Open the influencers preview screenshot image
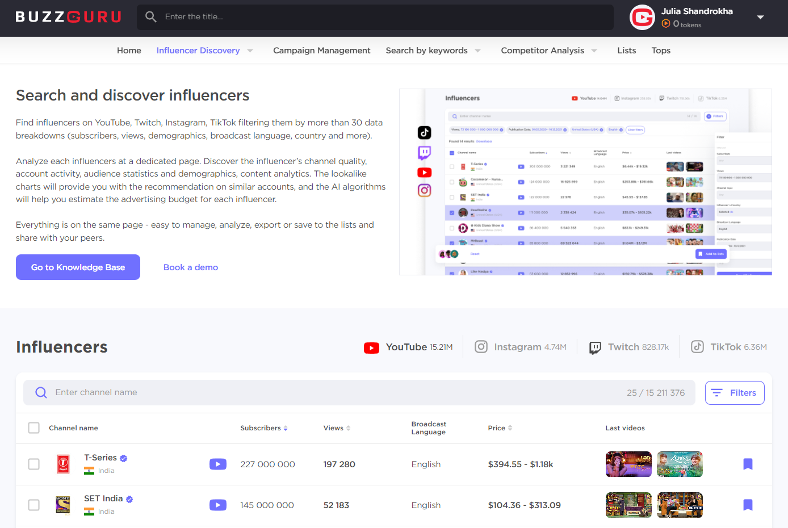The height and width of the screenshot is (528, 788). (x=585, y=182)
